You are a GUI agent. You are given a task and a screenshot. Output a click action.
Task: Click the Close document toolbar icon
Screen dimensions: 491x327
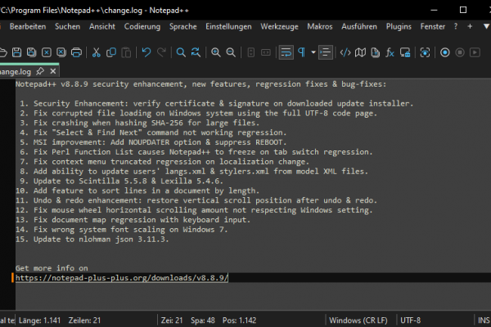click(47, 52)
